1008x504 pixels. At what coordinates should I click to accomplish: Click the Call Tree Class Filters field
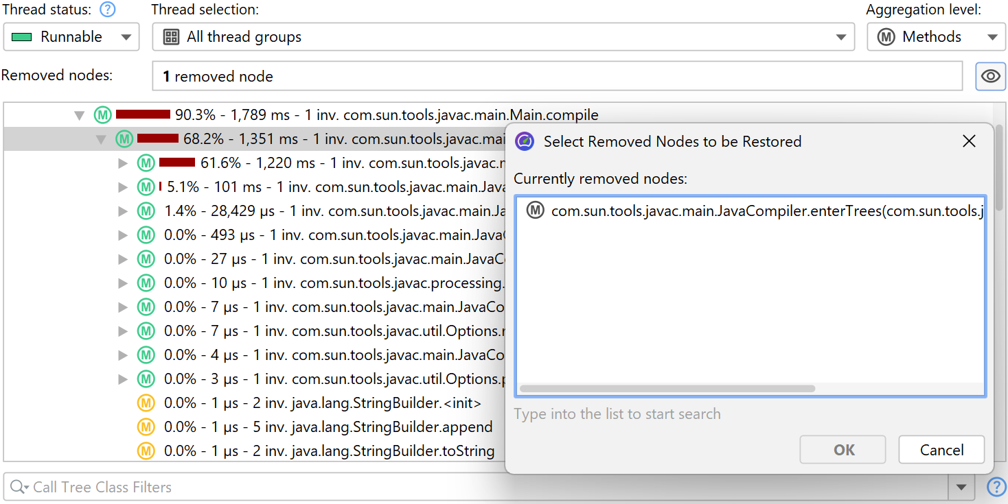pos(481,487)
